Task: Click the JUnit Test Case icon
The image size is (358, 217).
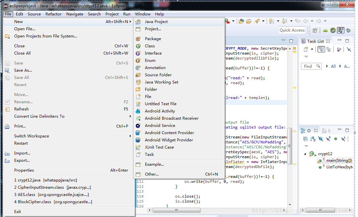Action: click(138, 147)
